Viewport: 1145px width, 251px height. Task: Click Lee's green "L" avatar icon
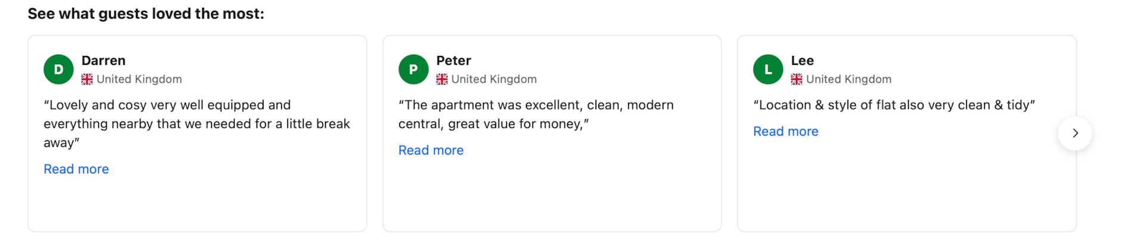point(768,70)
